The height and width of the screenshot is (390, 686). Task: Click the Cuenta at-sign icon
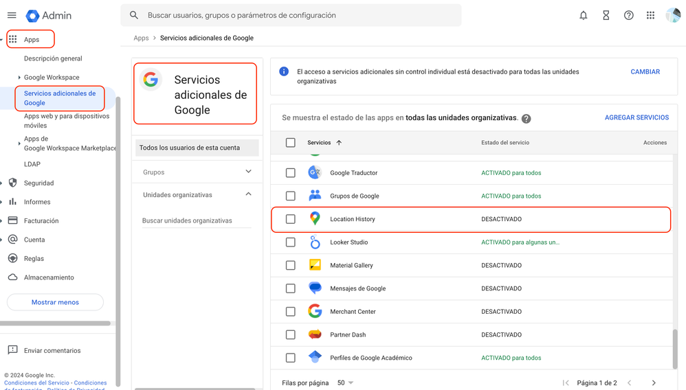tap(12, 239)
